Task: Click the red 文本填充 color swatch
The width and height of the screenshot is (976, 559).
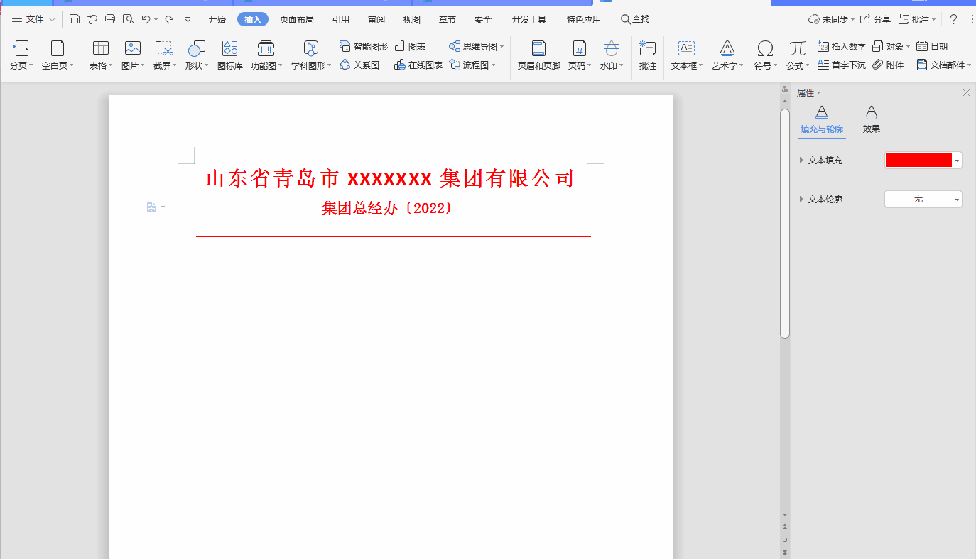Action: point(918,161)
